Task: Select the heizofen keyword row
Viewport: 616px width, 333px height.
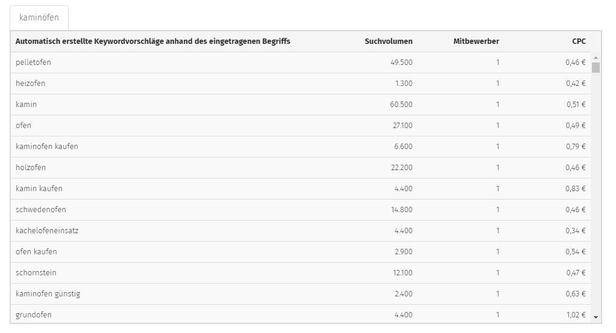Action: [x=301, y=84]
